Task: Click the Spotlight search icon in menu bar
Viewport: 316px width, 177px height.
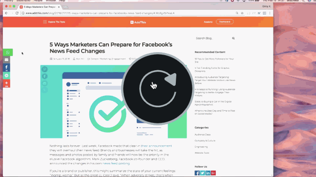Action: [303, 1]
